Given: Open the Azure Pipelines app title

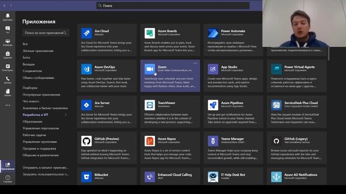Looking at the screenshot, I should click(x=232, y=103).
